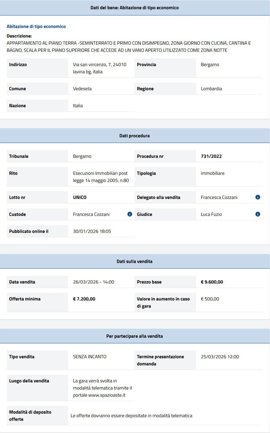Click the www.spazioaste.it portal text

107,395
